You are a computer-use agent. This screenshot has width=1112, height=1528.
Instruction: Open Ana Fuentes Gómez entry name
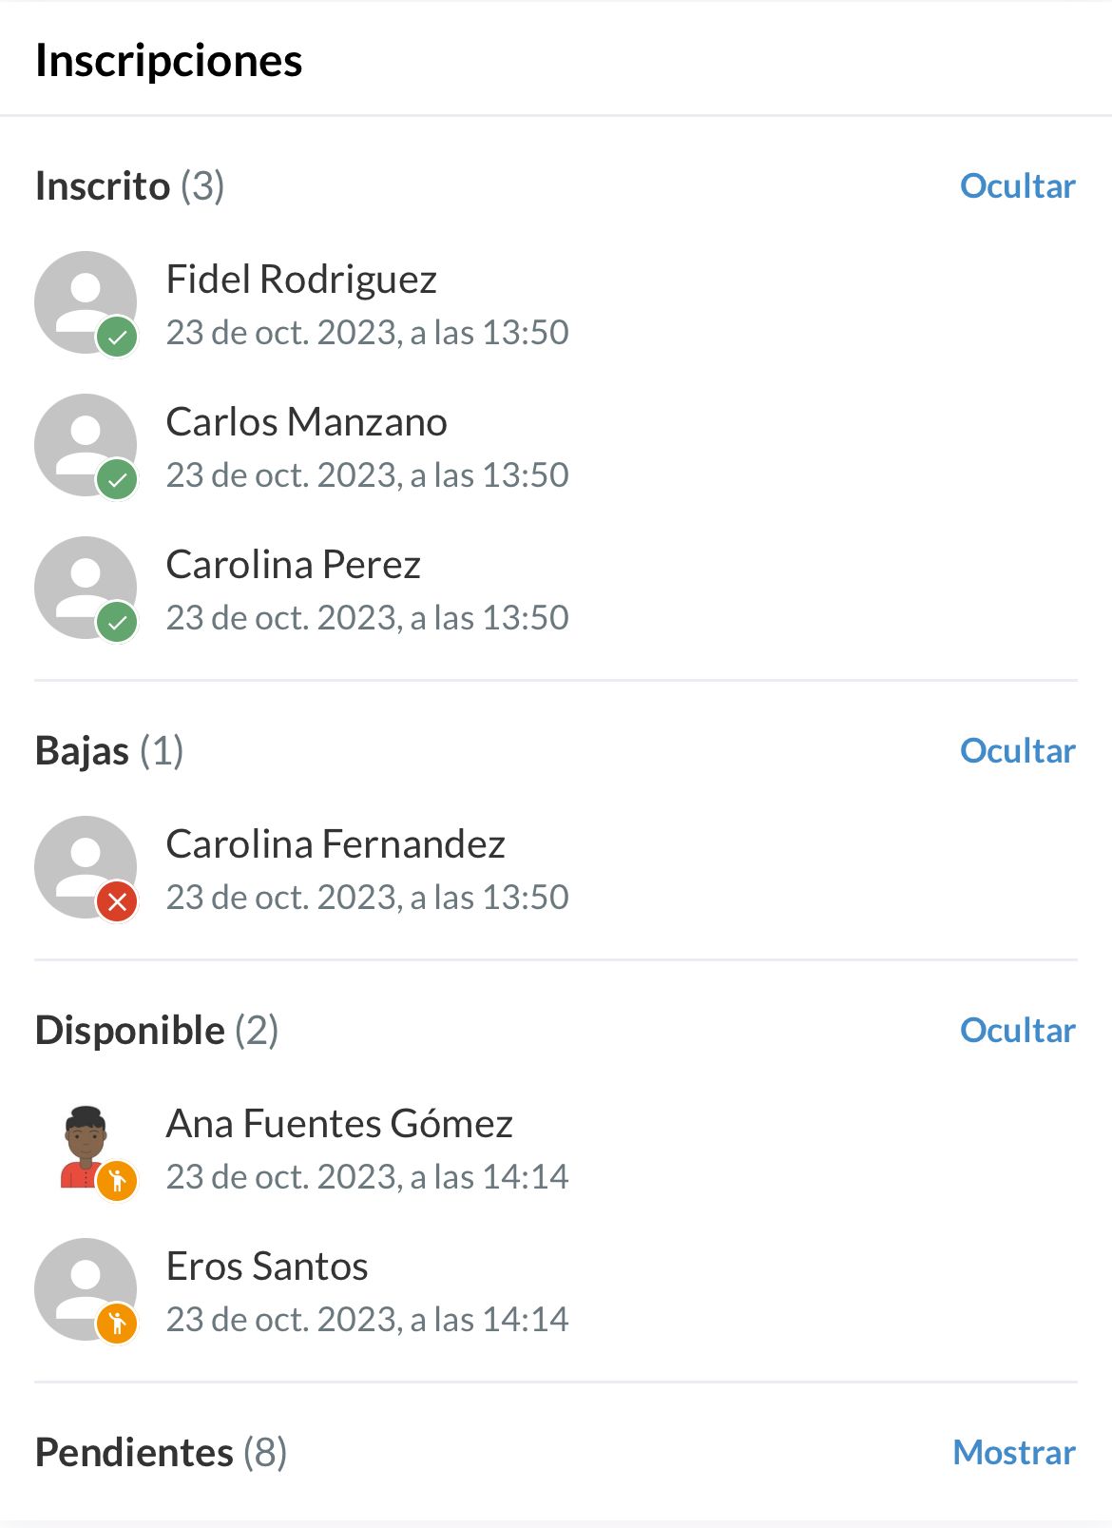pyautogui.click(x=339, y=1123)
